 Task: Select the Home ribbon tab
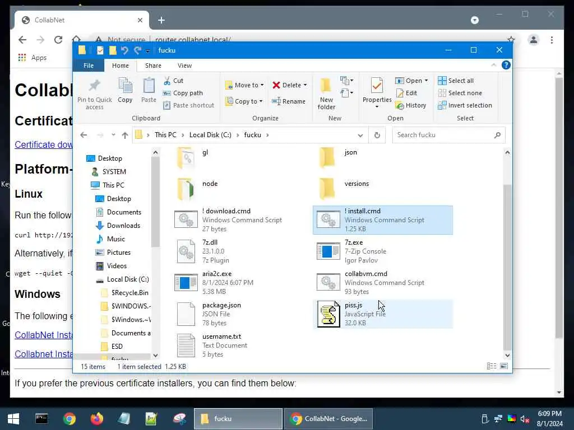point(121,66)
